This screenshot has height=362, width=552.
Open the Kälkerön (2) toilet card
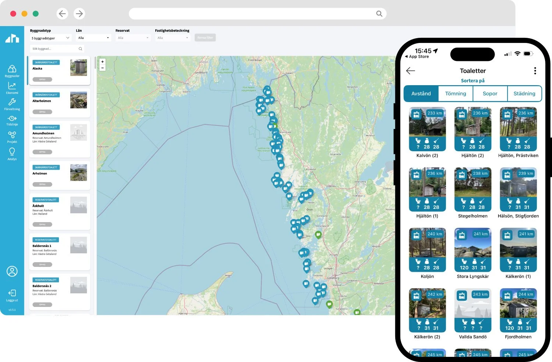(427, 314)
